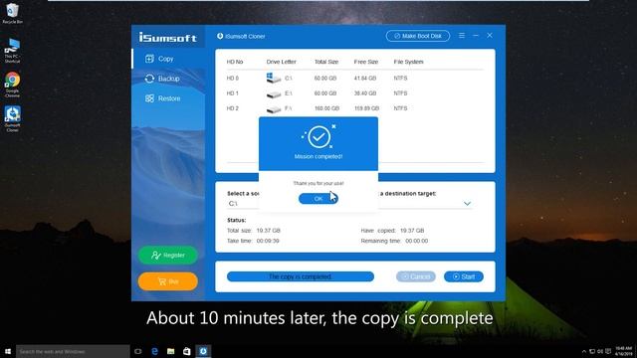Click the iSumsoft Cloner title icon
637x358 pixels.
point(220,36)
